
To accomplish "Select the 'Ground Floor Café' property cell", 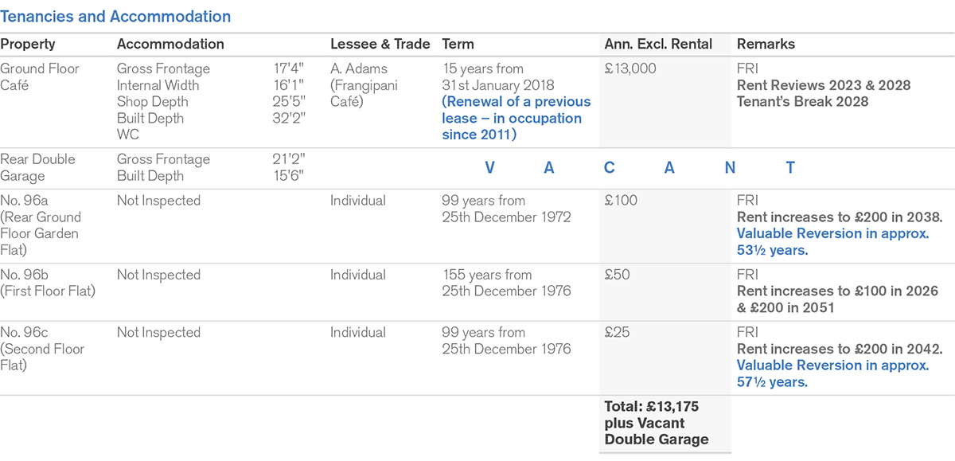I will point(40,76).
